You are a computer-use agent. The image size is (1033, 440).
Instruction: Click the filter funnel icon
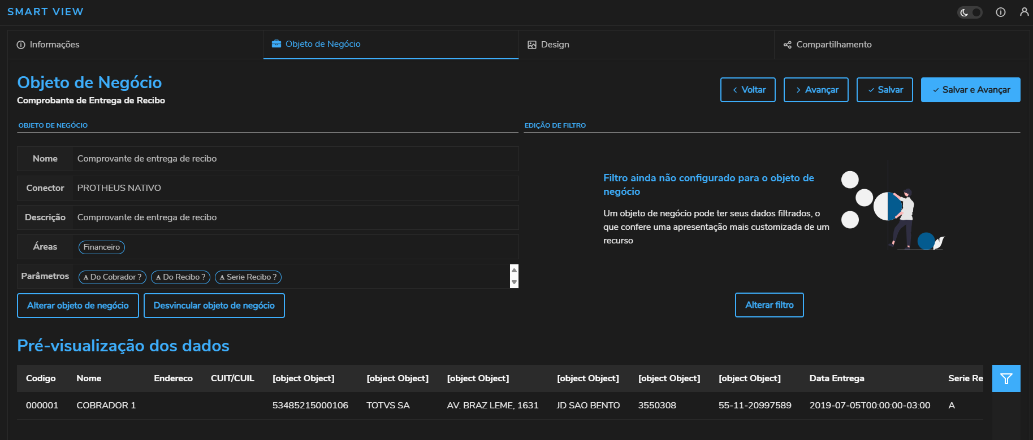1006,378
